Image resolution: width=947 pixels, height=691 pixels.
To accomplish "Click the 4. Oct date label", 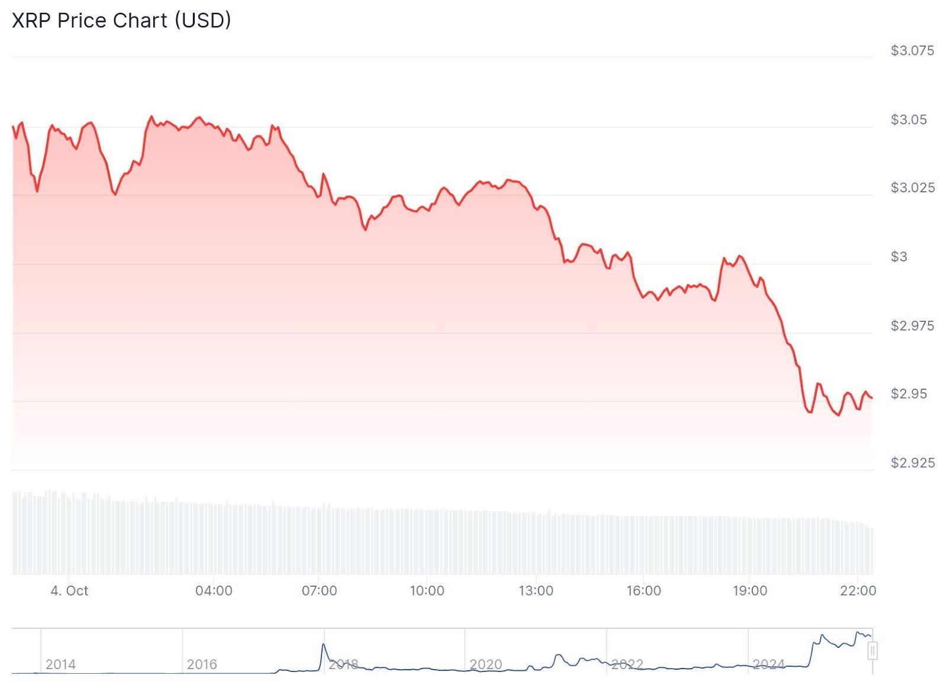I will [x=69, y=590].
